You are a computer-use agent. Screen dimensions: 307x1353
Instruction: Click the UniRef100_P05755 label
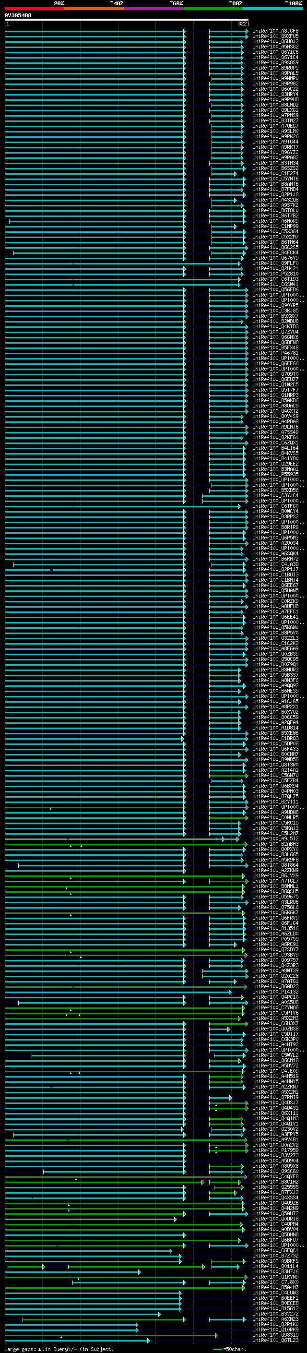pyautogui.click(x=275, y=939)
